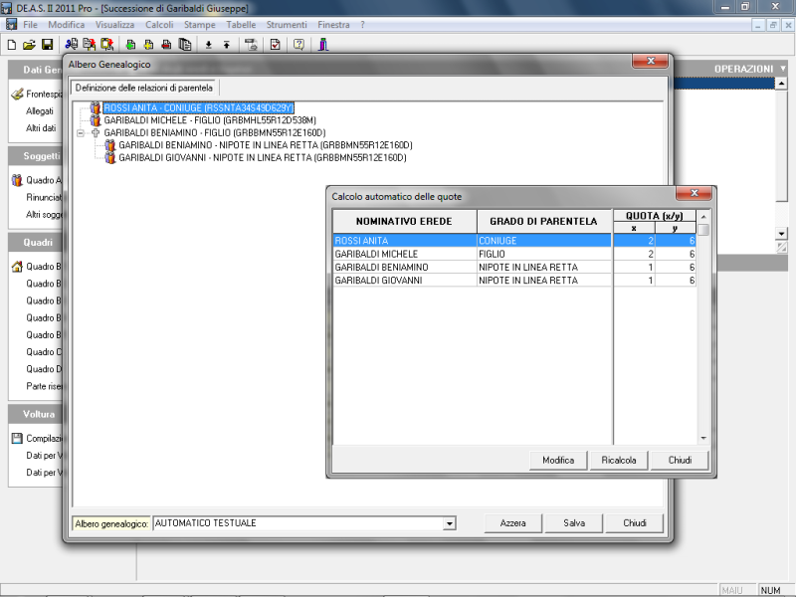Expand the OPERAZIONI panel arrow
Viewport: 796px width, 597px height.
(x=783, y=69)
